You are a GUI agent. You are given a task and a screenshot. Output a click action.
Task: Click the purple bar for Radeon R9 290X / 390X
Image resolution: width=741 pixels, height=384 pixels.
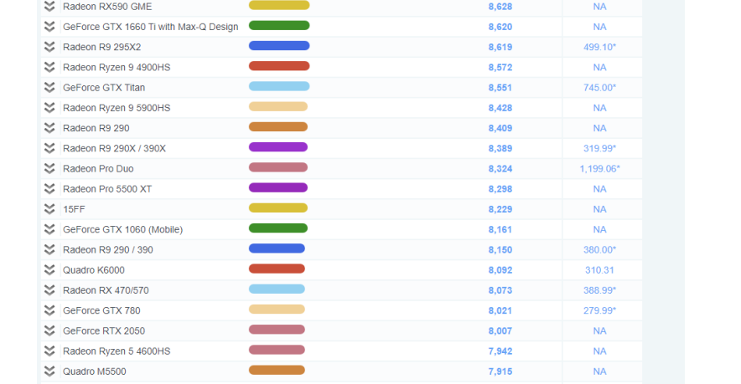(278, 147)
